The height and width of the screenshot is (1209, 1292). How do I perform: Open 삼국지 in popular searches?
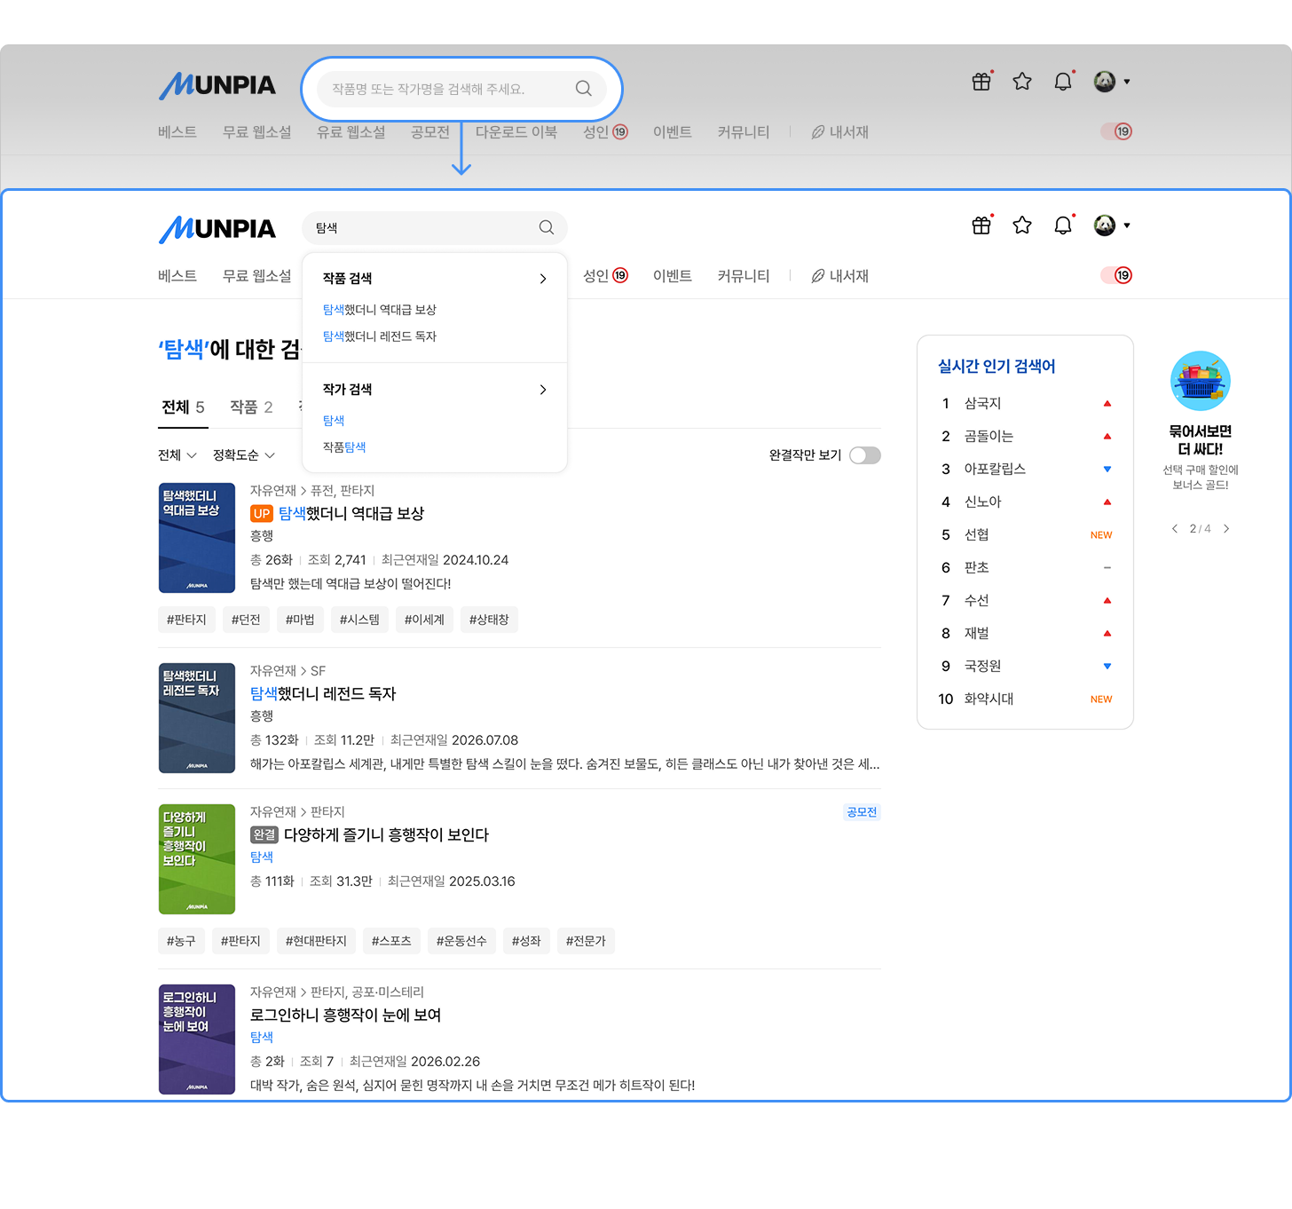tap(982, 403)
